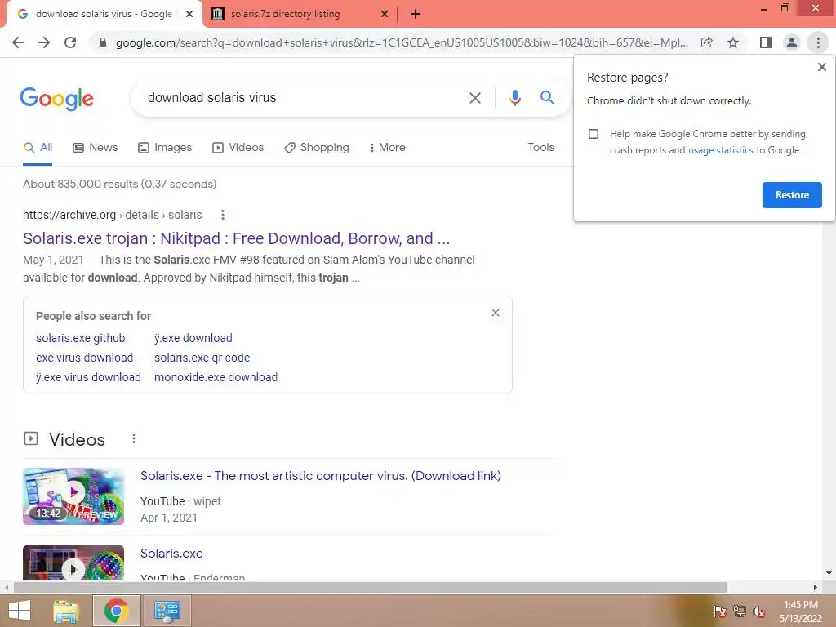Close the solaris.7z directory listing tab

point(385,14)
